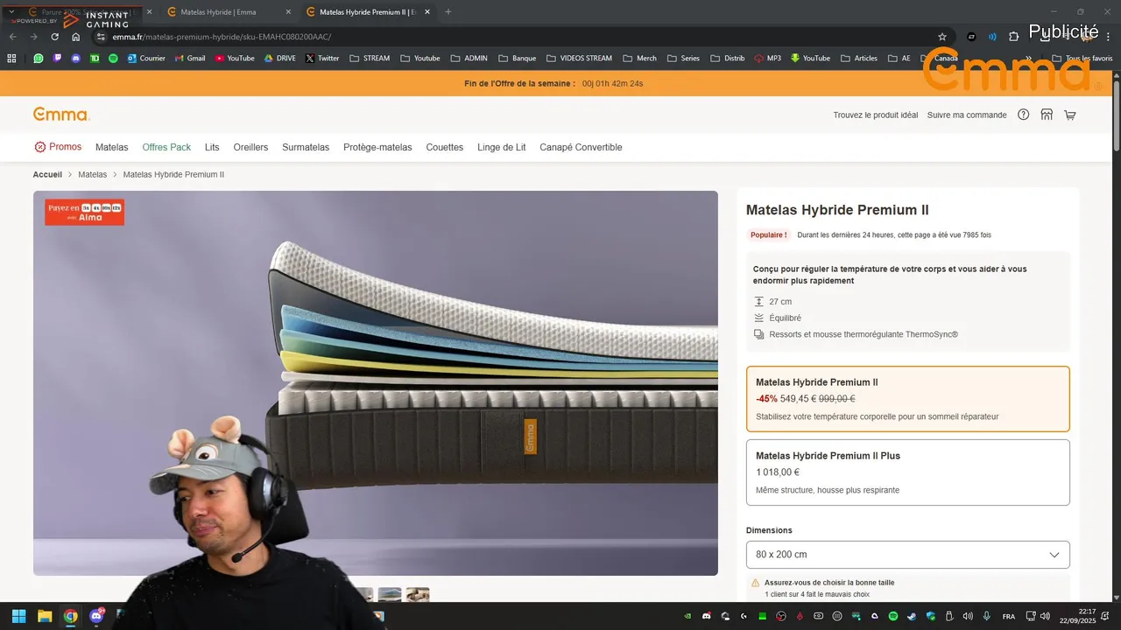Viewport: 1121px width, 630px height.
Task: Click the main mattress product image
Action: tap(376, 383)
